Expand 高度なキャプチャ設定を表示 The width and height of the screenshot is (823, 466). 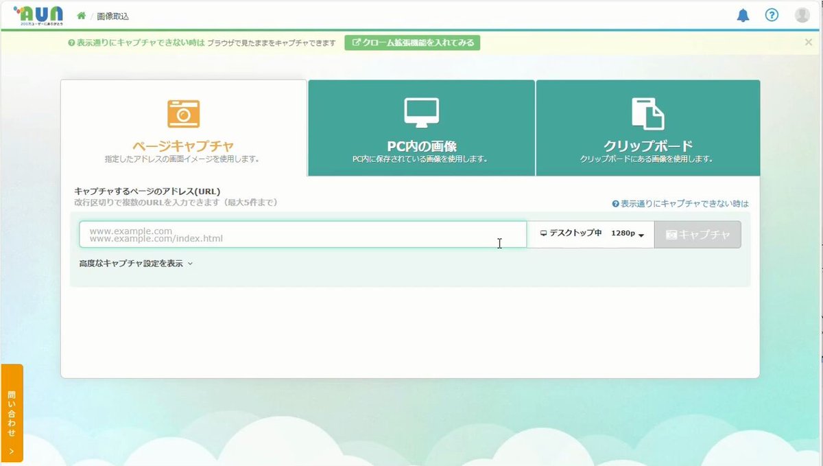[x=136, y=264]
